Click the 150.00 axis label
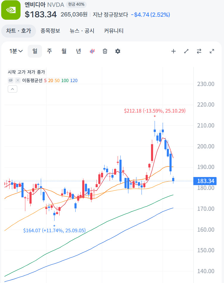224x283 pixels. coord(206,250)
